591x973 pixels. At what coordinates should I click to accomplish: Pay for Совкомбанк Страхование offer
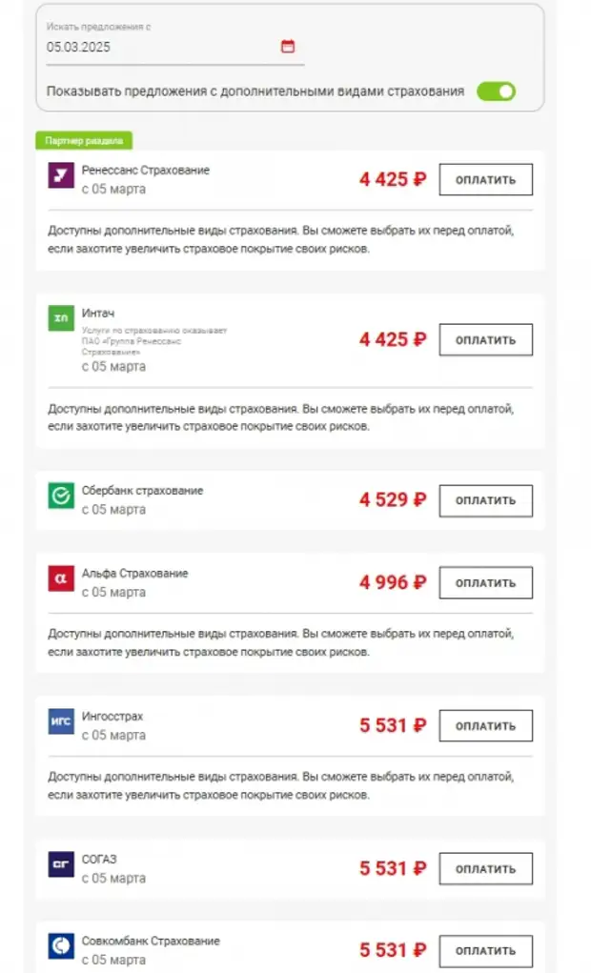(485, 950)
